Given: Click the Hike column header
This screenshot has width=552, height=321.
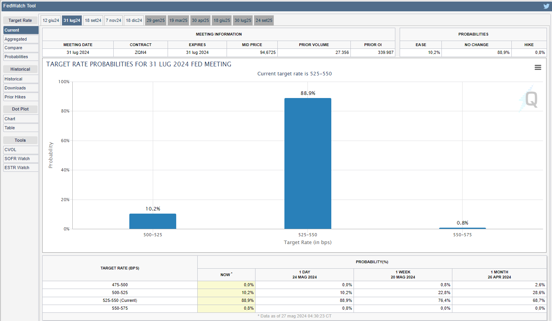Looking at the screenshot, I should click(529, 45).
